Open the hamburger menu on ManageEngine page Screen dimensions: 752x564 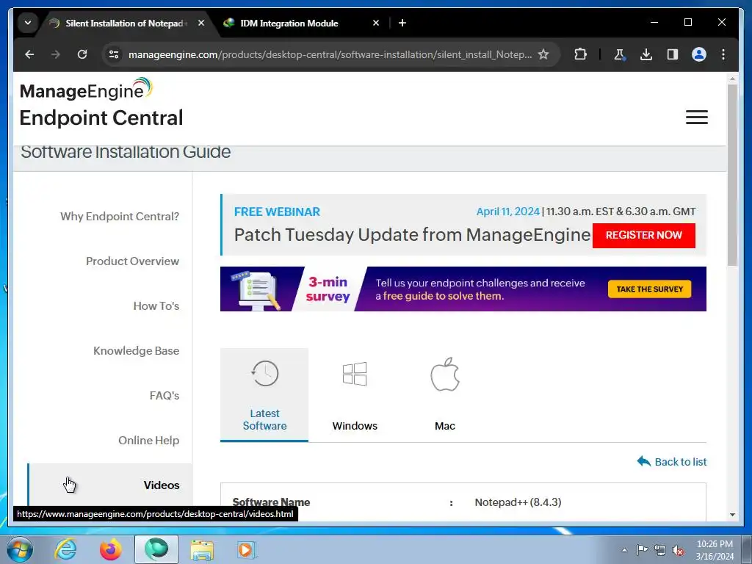pos(696,117)
